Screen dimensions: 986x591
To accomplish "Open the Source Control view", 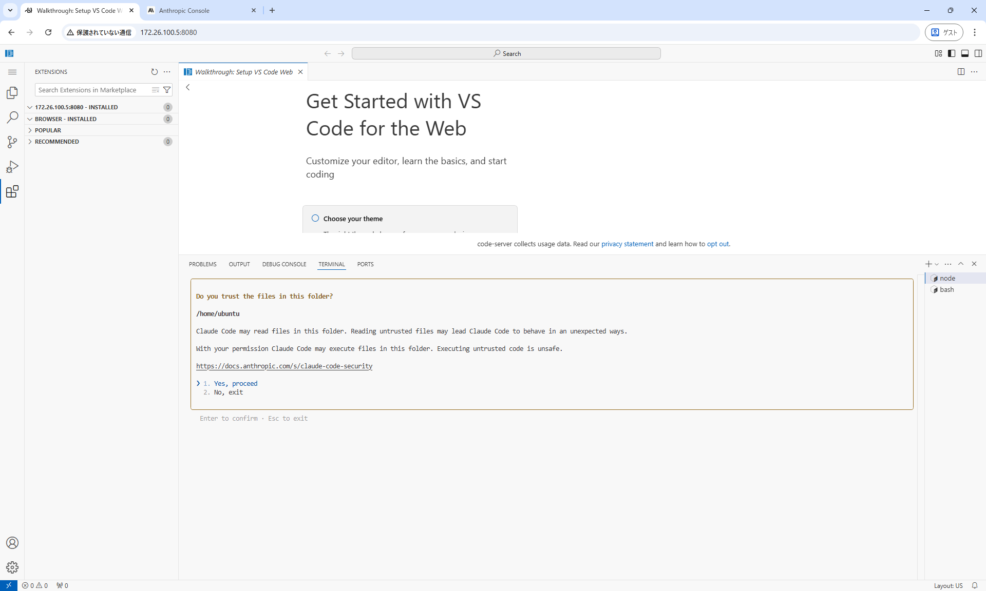I will (12, 142).
